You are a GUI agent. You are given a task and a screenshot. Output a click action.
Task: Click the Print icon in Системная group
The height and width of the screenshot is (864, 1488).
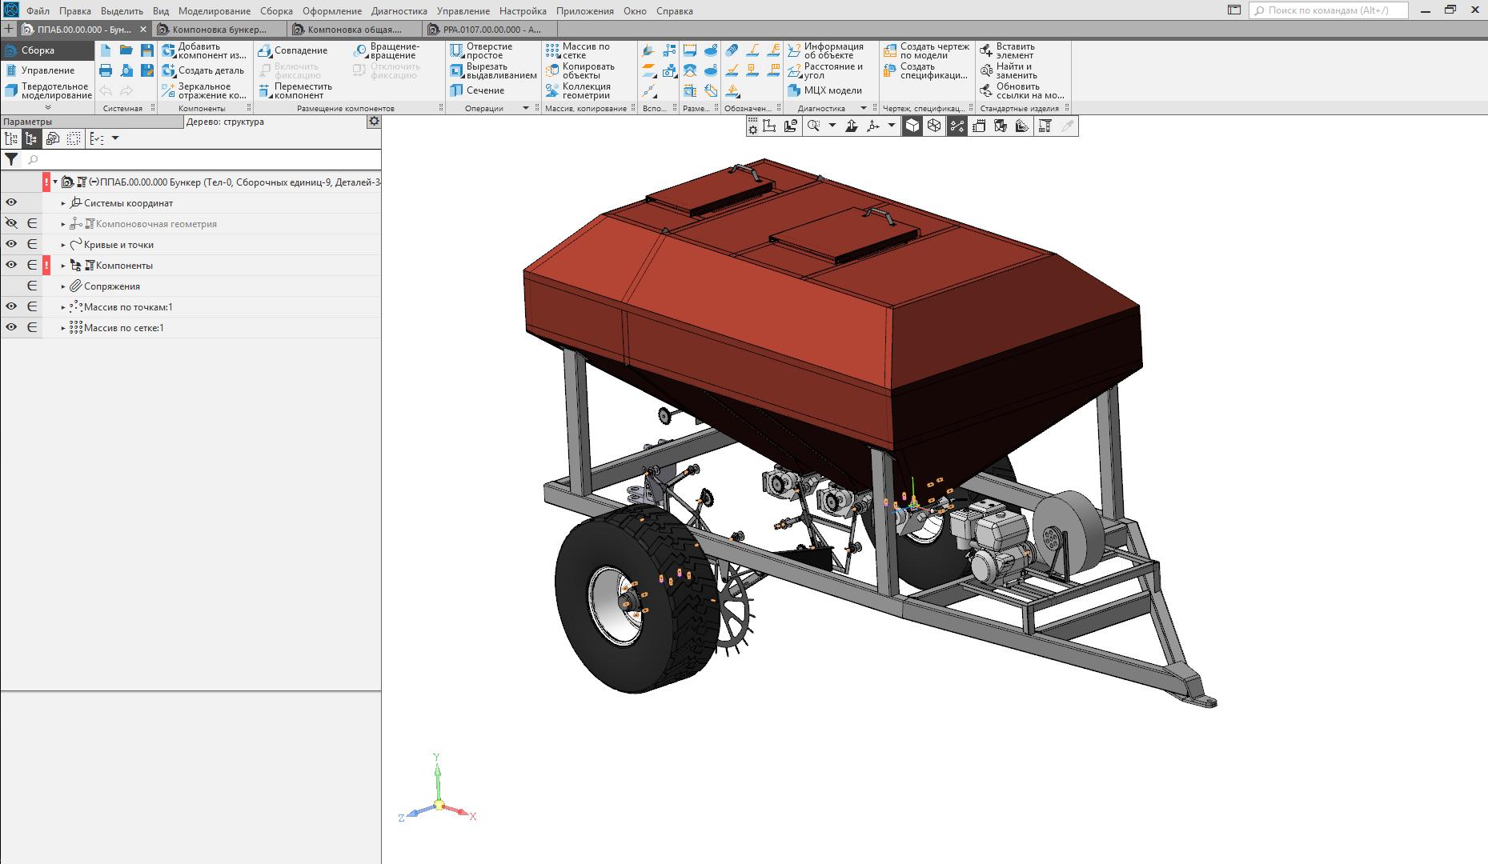click(106, 70)
